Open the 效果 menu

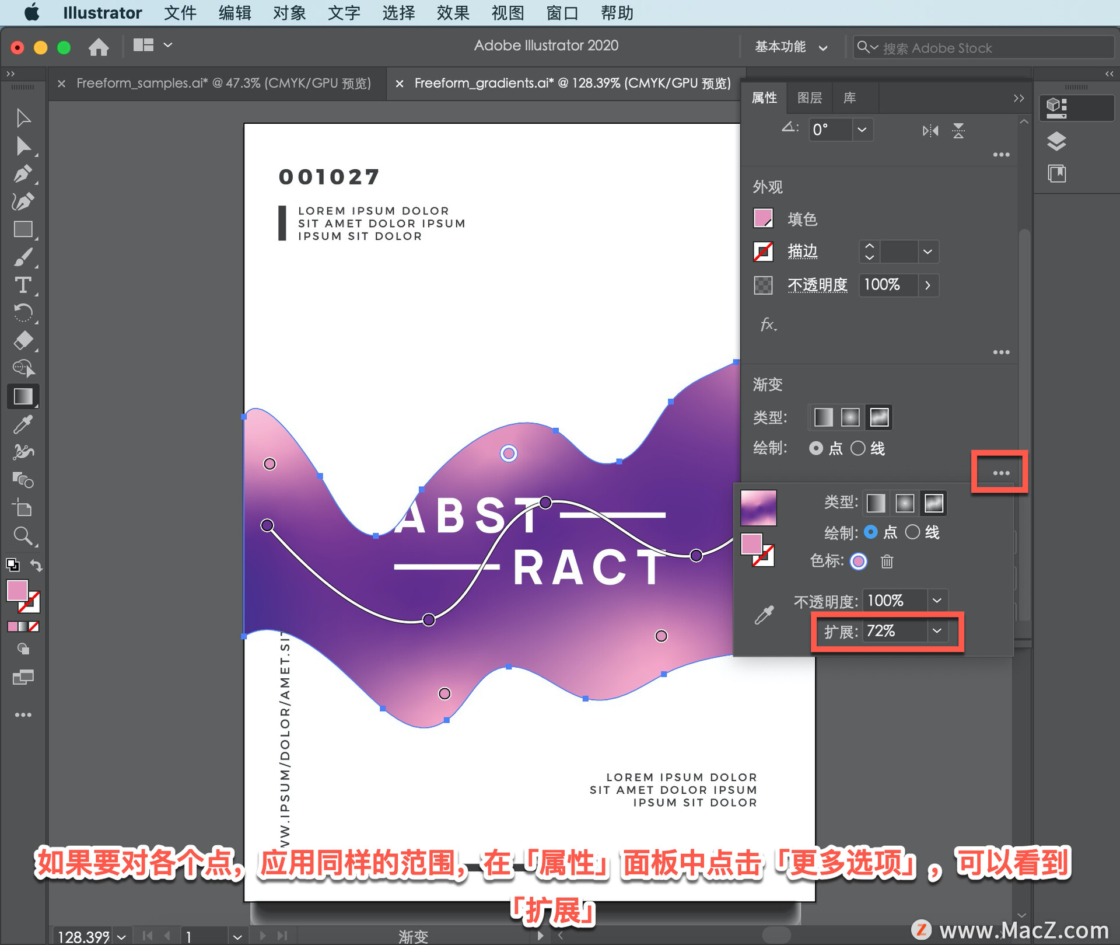(453, 13)
